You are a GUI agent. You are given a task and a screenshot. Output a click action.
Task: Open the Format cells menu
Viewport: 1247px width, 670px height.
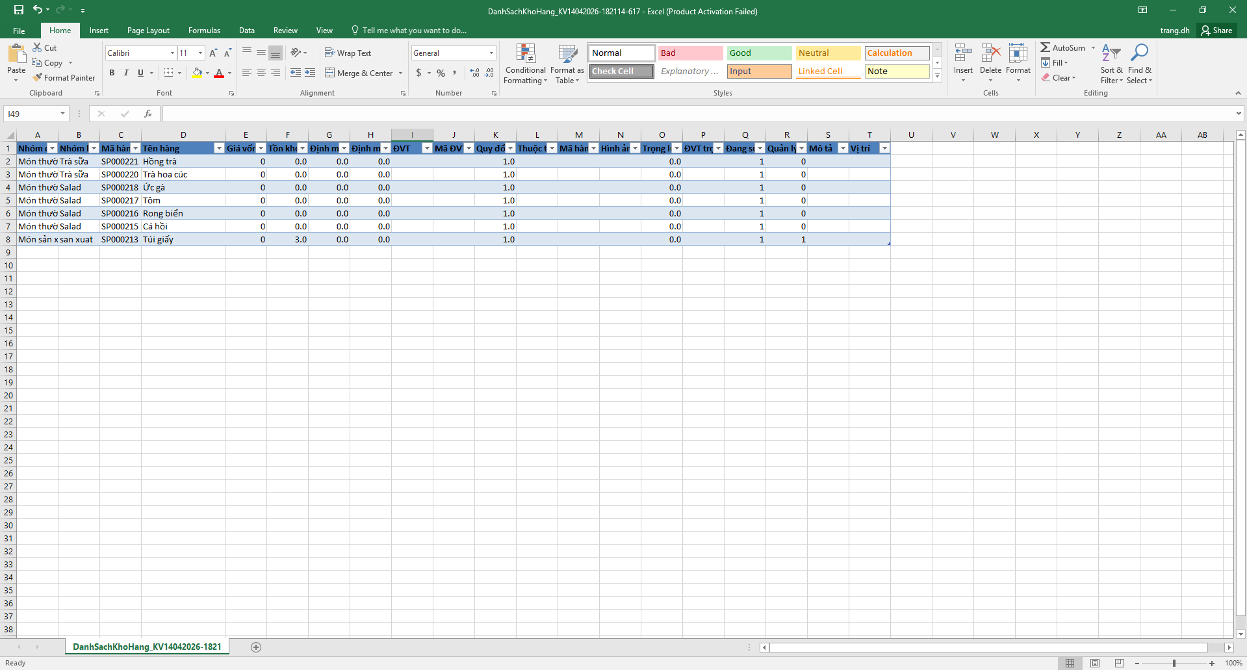tap(1018, 62)
